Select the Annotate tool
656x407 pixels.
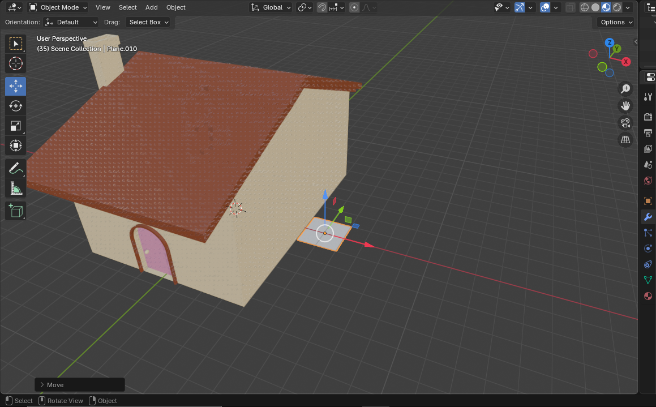pos(16,169)
